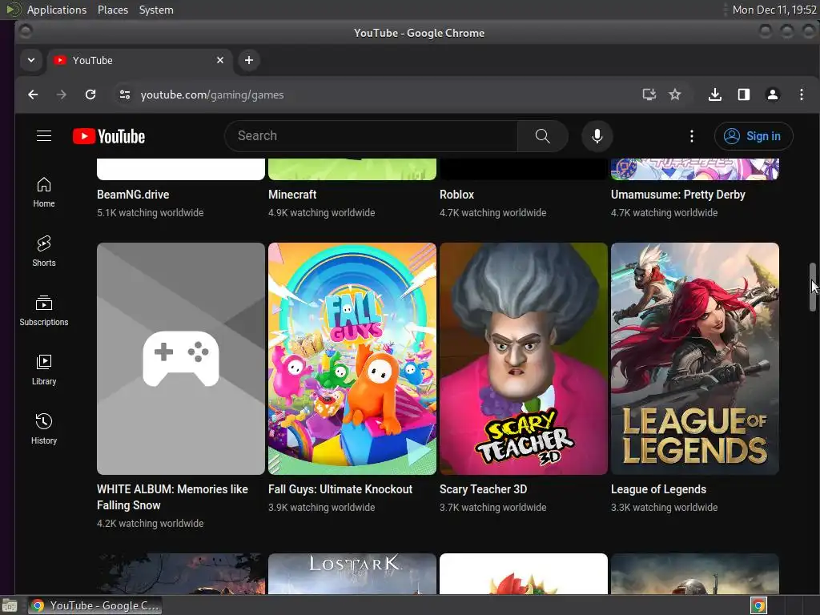Reload the page
Viewport: 820px width, 615px height.
[90, 94]
